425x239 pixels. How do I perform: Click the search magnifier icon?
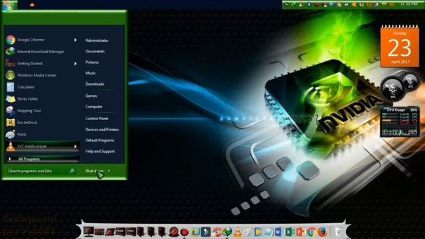[72, 171]
